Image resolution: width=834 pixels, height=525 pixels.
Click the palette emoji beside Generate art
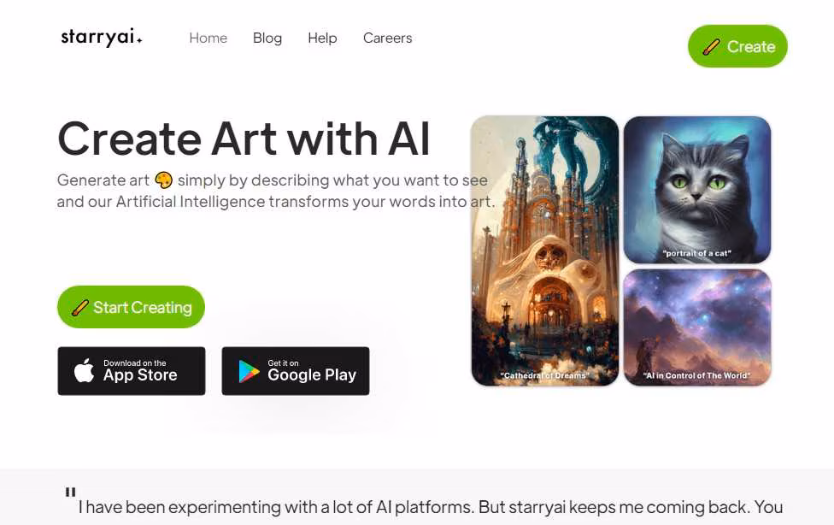163,180
